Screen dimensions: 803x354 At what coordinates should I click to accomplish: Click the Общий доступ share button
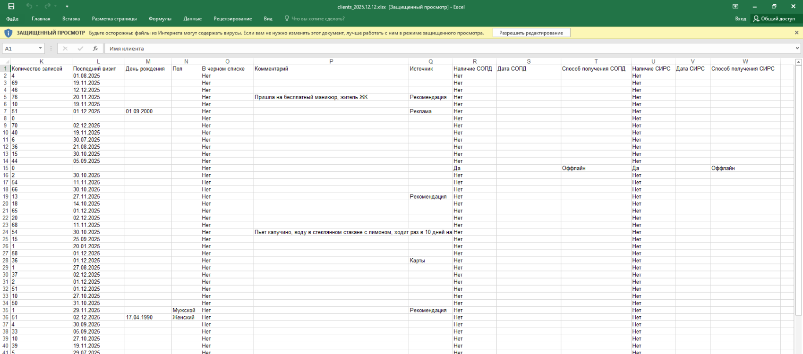(774, 19)
